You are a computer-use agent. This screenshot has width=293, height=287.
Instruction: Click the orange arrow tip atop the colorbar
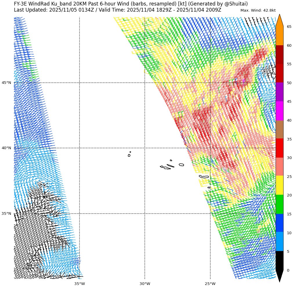pos(279,20)
